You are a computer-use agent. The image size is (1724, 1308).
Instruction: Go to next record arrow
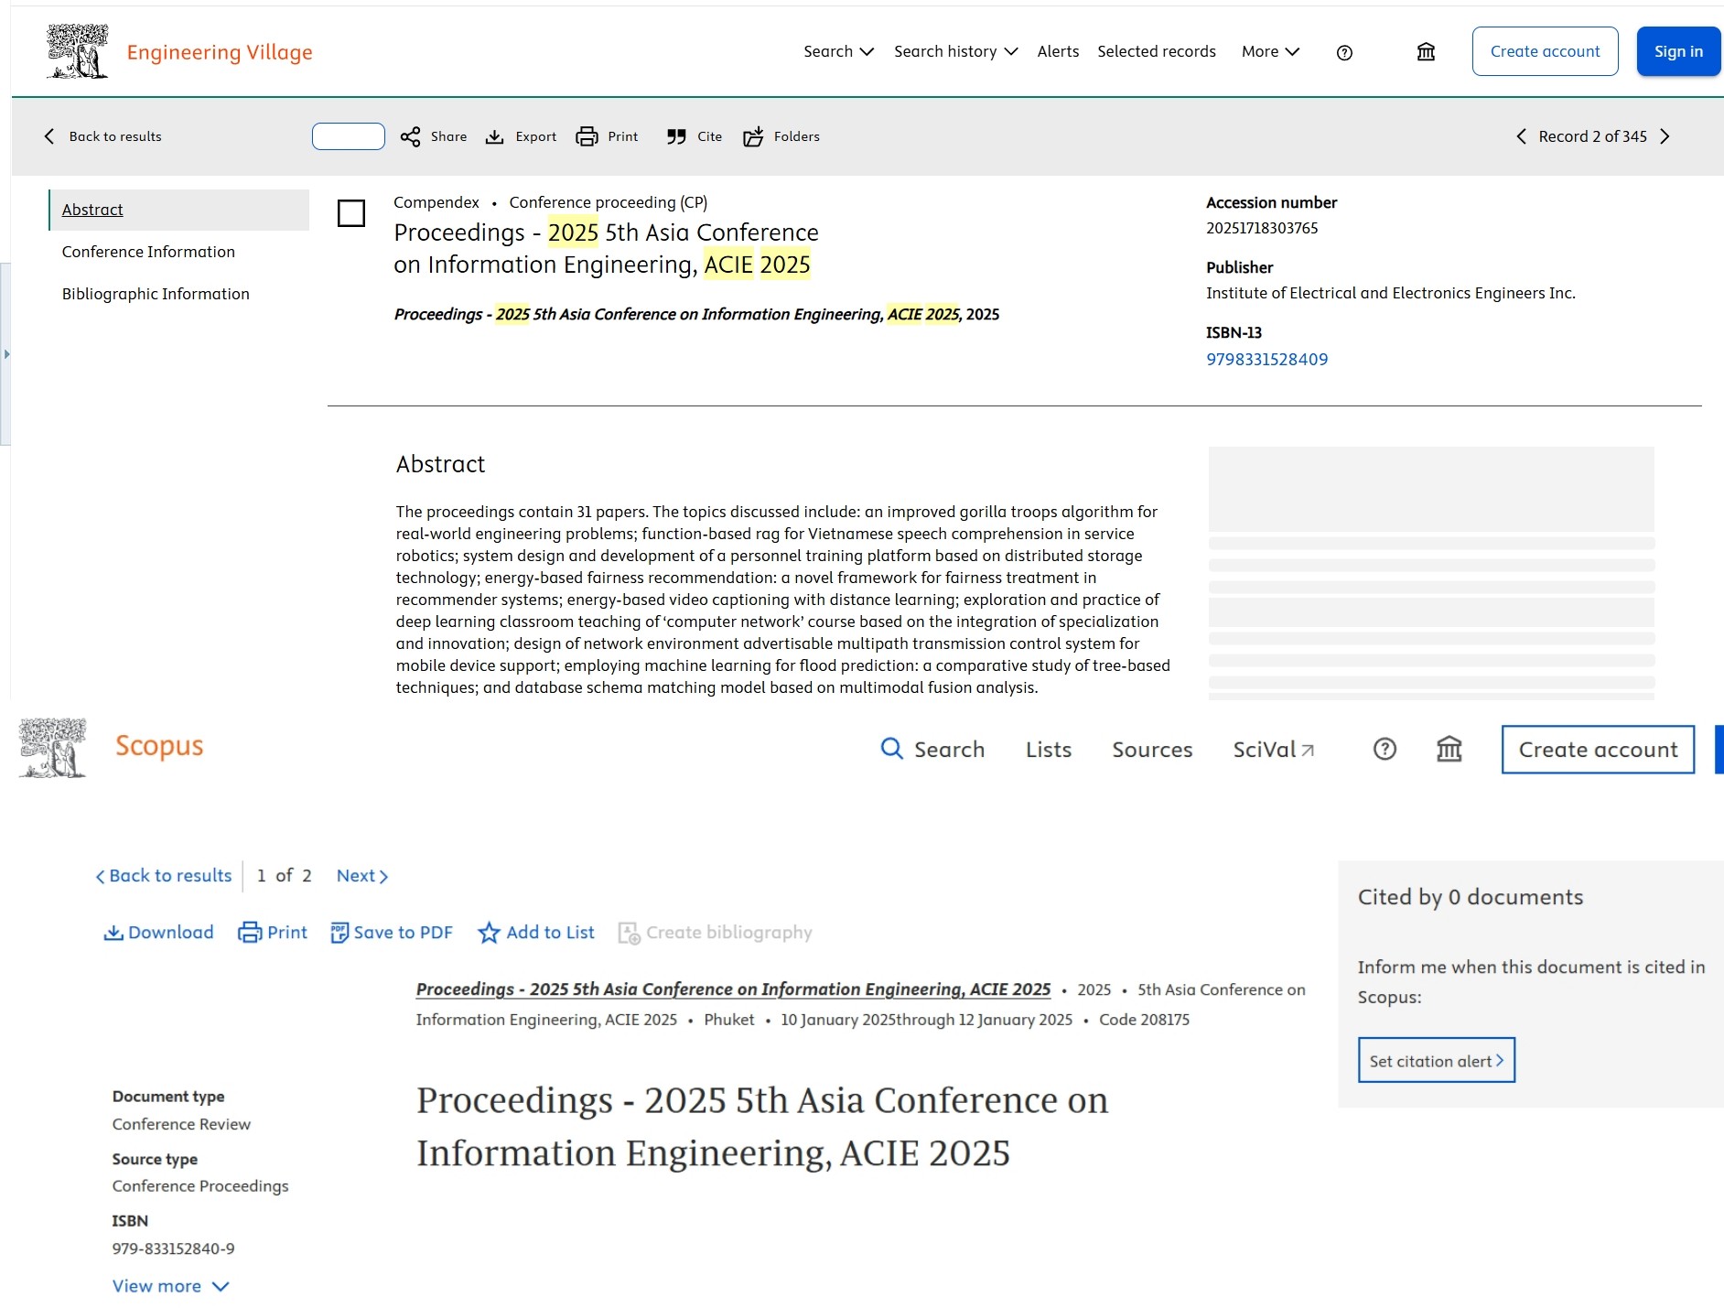point(1665,136)
